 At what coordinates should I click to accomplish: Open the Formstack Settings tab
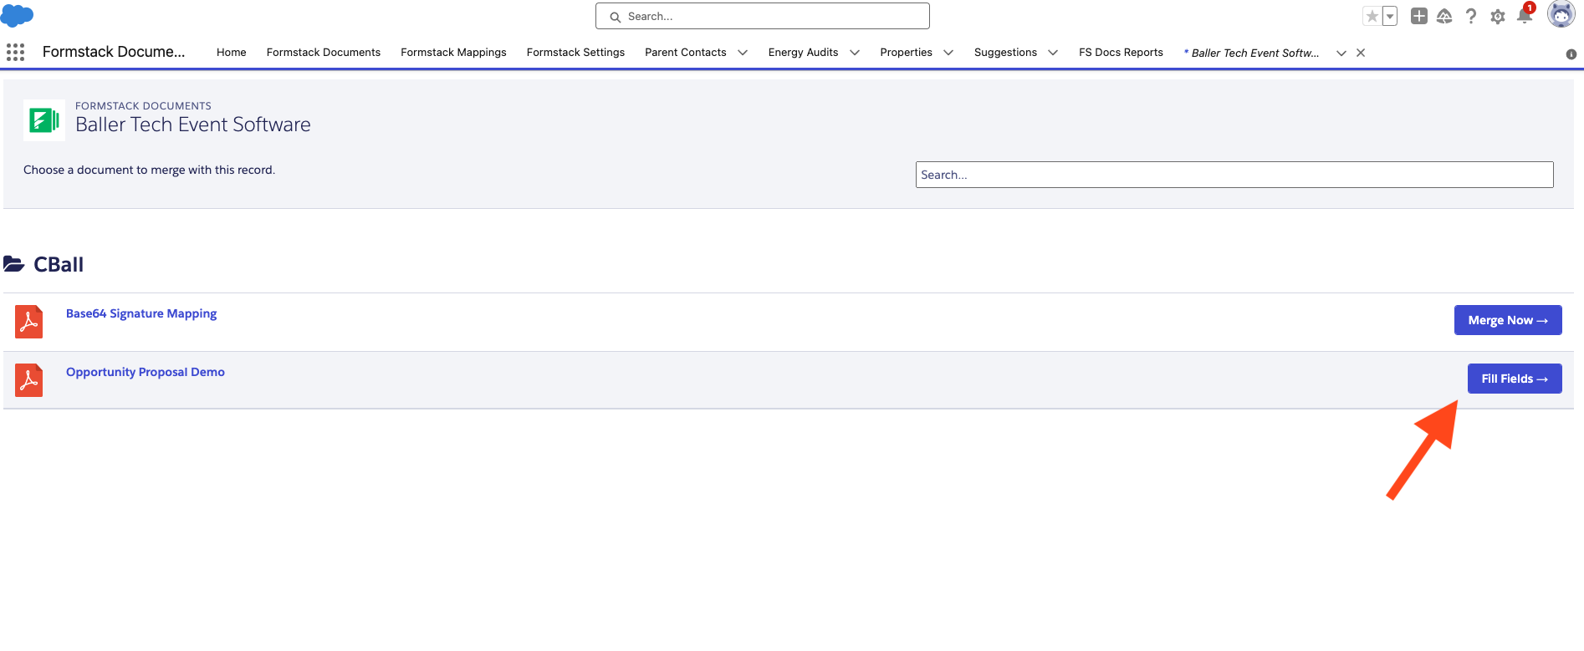pos(575,52)
